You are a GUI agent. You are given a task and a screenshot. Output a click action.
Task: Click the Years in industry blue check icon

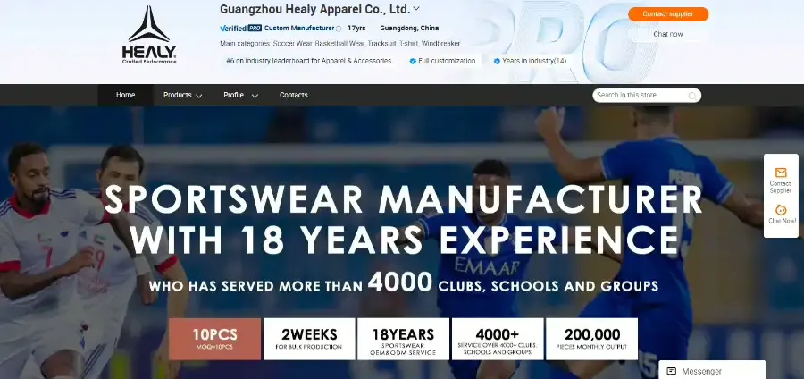tap(497, 61)
